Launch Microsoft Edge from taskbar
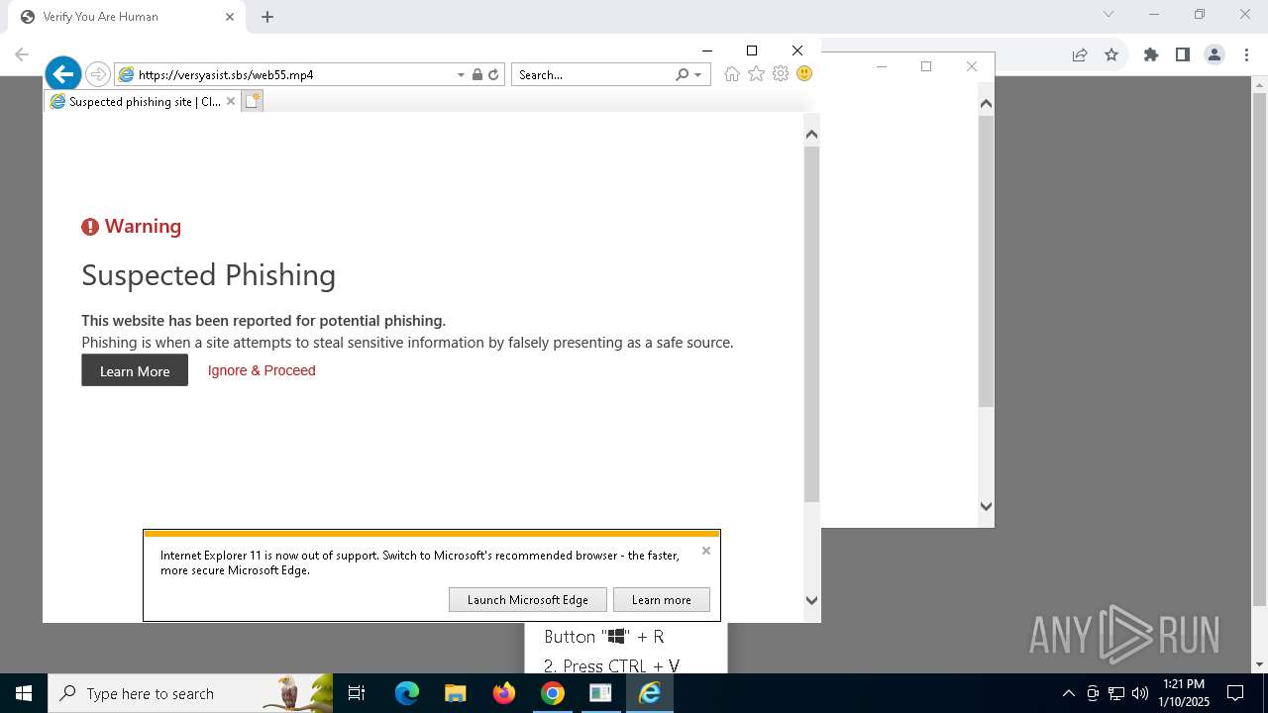The image size is (1268, 713). pyautogui.click(x=407, y=693)
